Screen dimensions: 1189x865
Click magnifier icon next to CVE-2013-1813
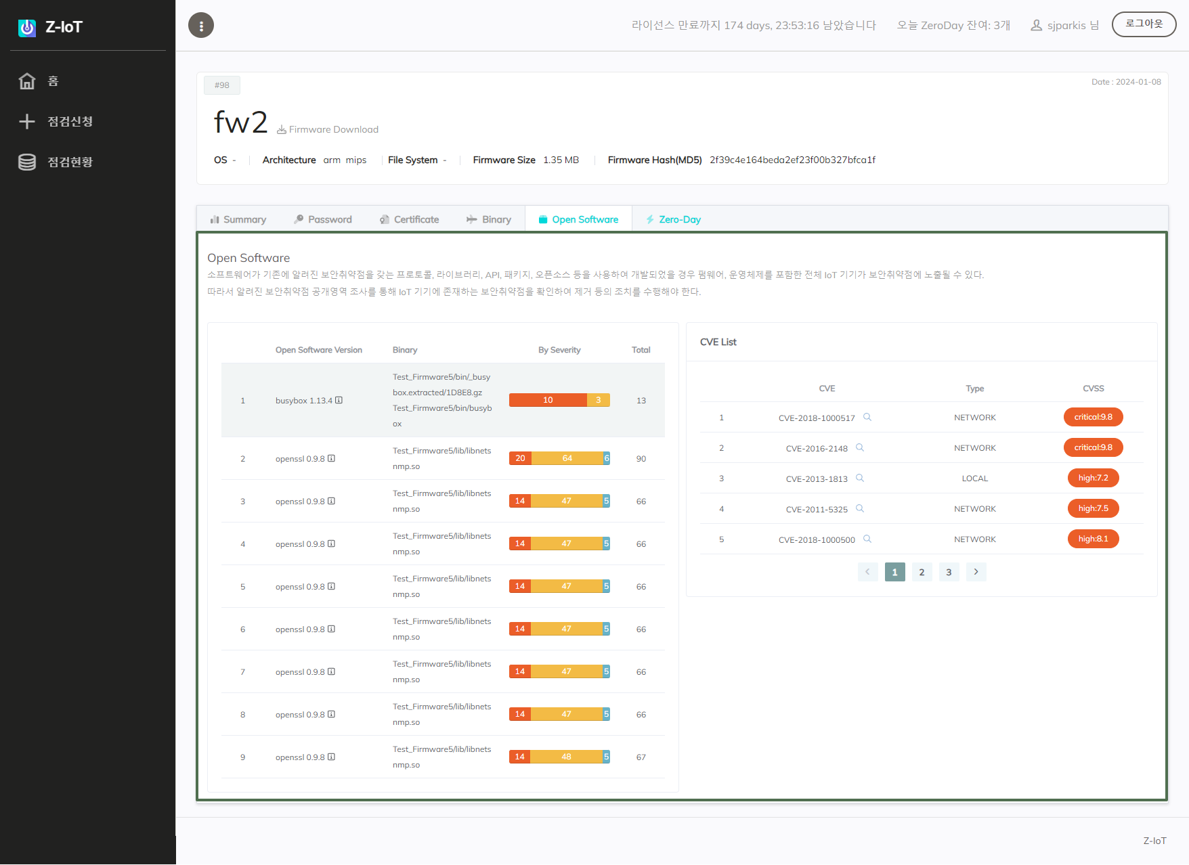tap(860, 478)
